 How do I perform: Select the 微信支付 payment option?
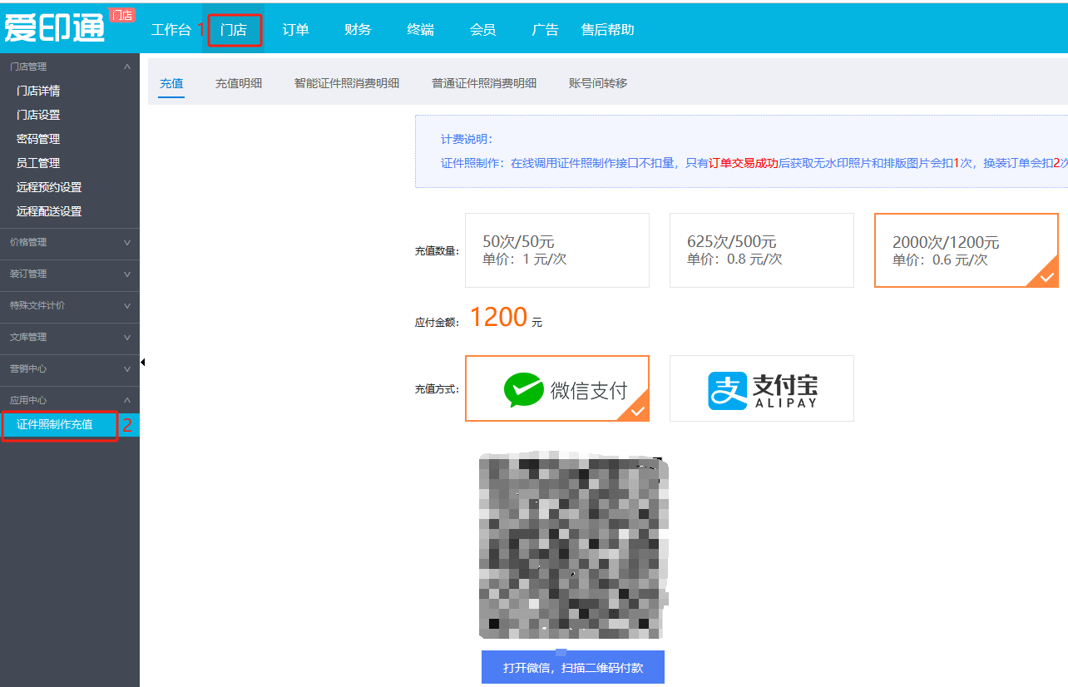pos(556,388)
